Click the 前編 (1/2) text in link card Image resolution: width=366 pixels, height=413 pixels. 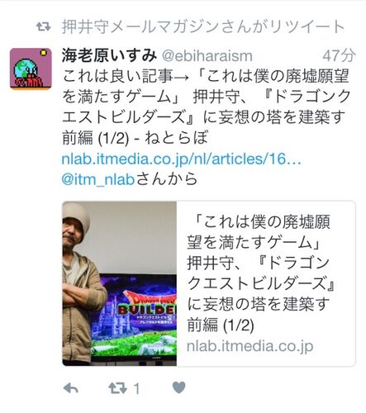(221, 325)
